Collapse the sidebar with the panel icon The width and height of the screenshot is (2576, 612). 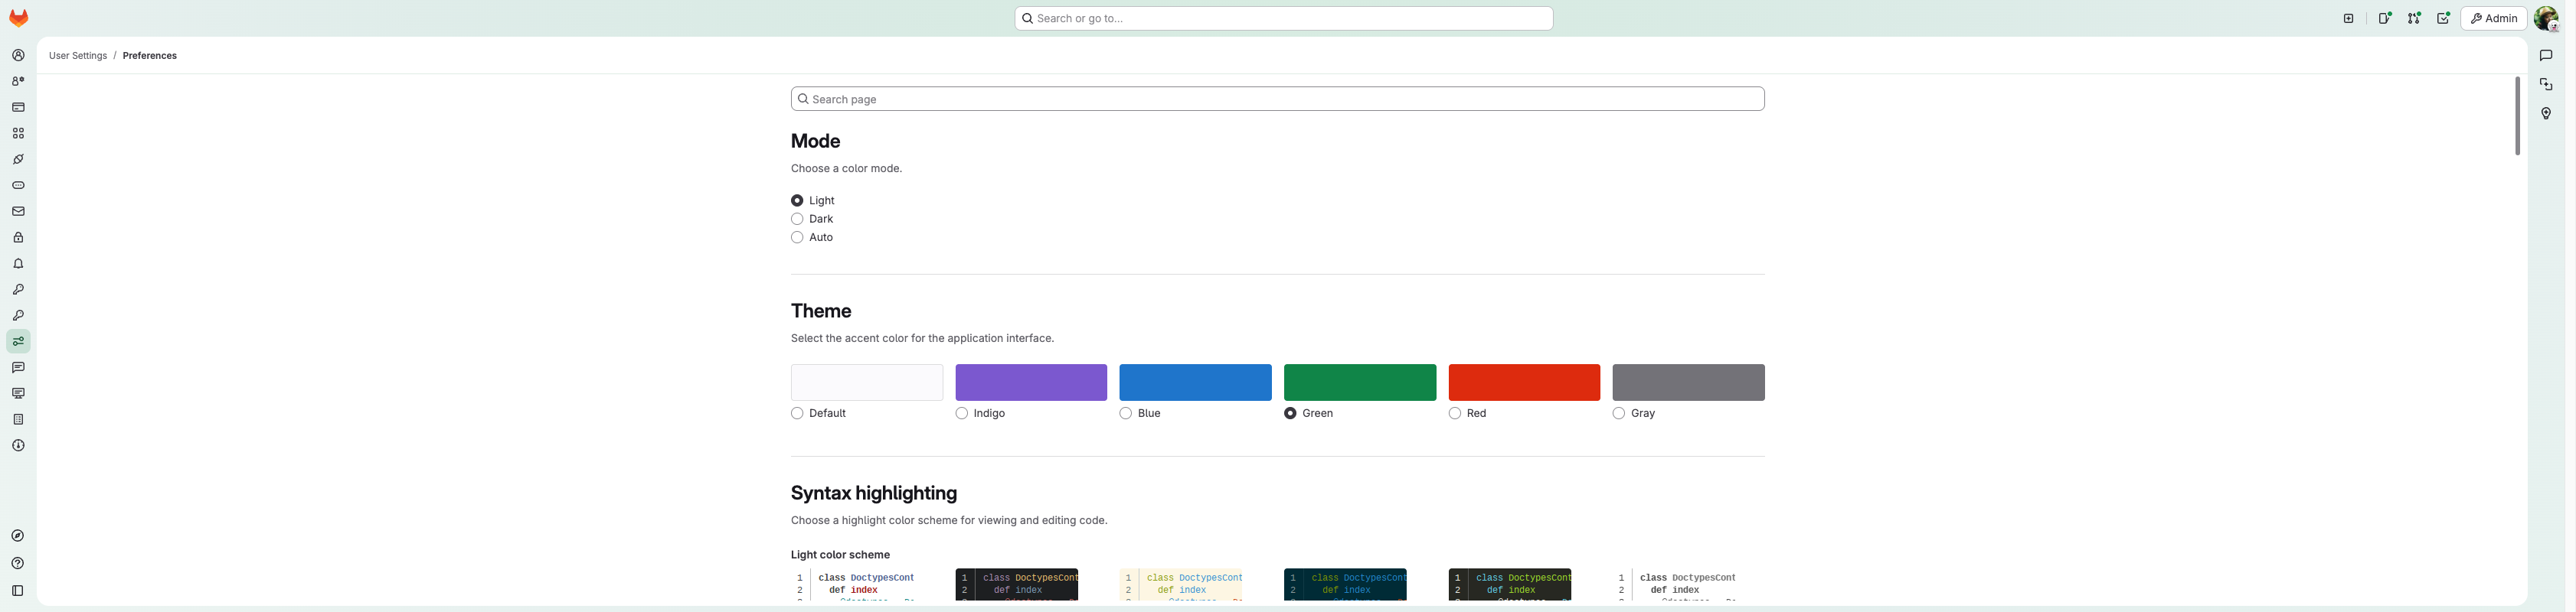point(18,591)
